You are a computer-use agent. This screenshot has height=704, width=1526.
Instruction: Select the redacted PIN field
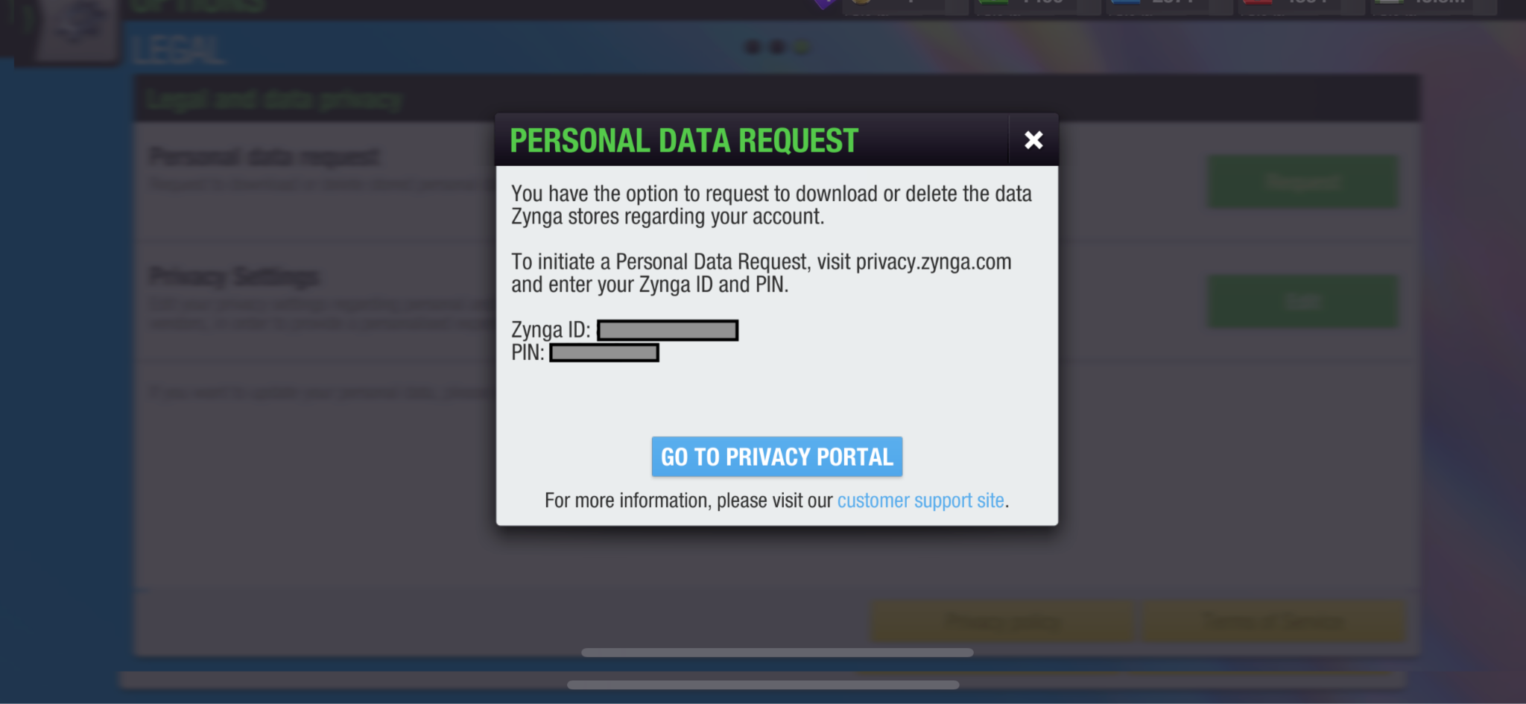[x=604, y=352]
